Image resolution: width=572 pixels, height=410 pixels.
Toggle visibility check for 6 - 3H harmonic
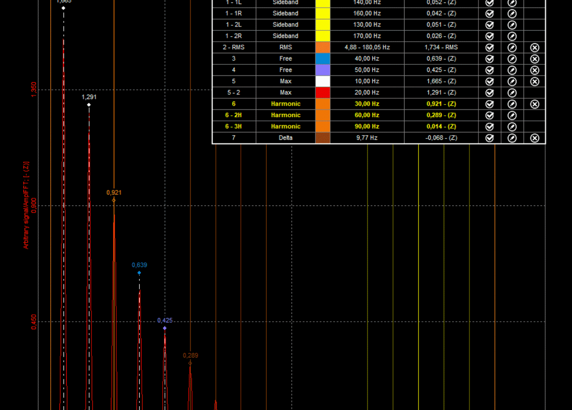pyautogui.click(x=489, y=127)
